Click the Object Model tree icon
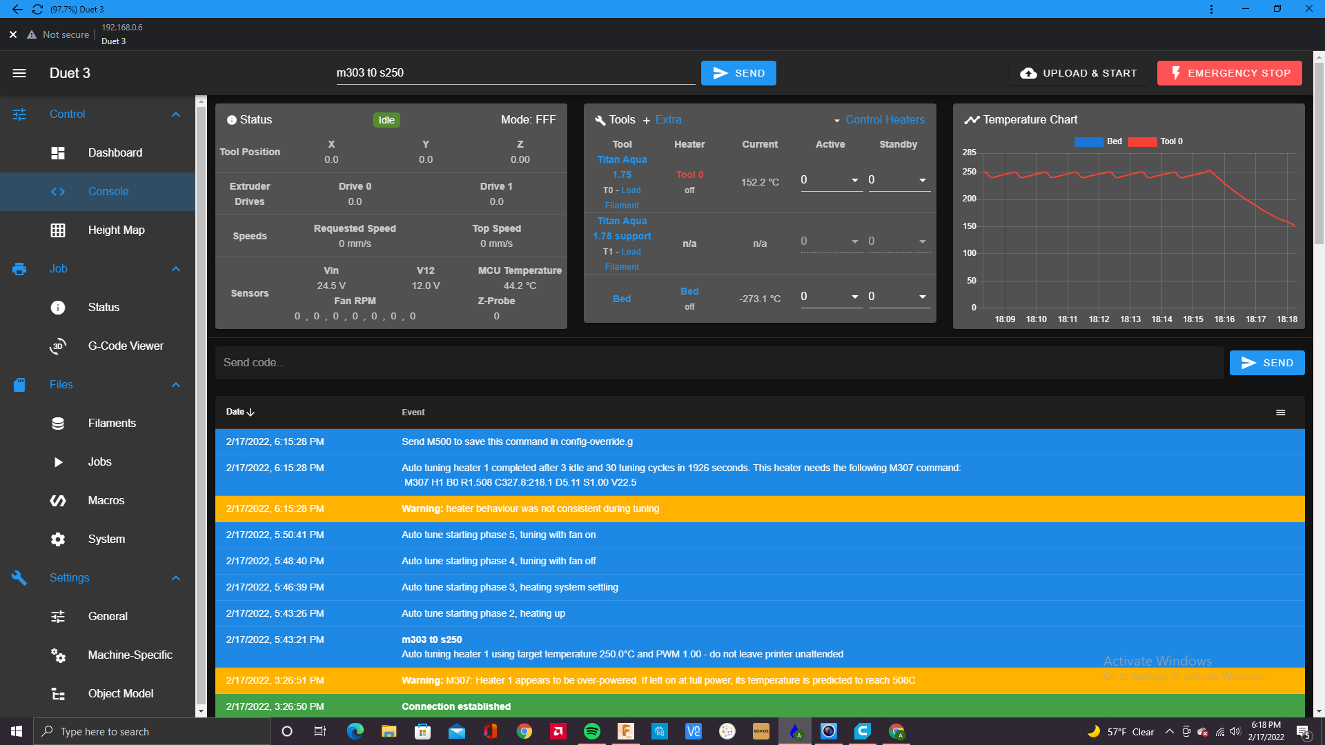This screenshot has height=745, width=1325. pyautogui.click(x=58, y=694)
